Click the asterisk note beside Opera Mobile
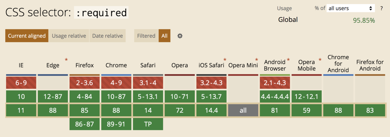 point(320,60)
